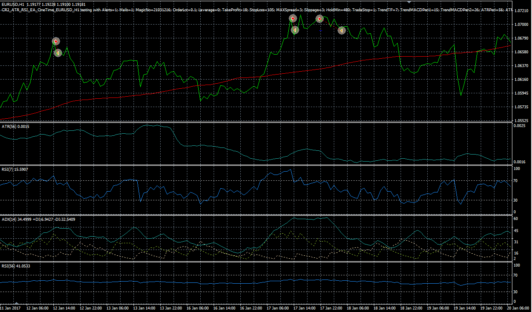Click the 1.07000 price label
532x312 pixels.
pyautogui.click(x=521, y=25)
